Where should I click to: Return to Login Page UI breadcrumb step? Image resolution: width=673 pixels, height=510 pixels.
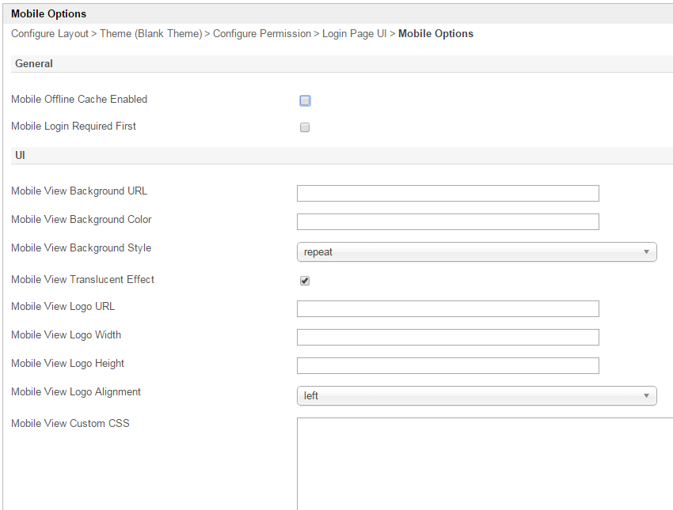(x=354, y=34)
